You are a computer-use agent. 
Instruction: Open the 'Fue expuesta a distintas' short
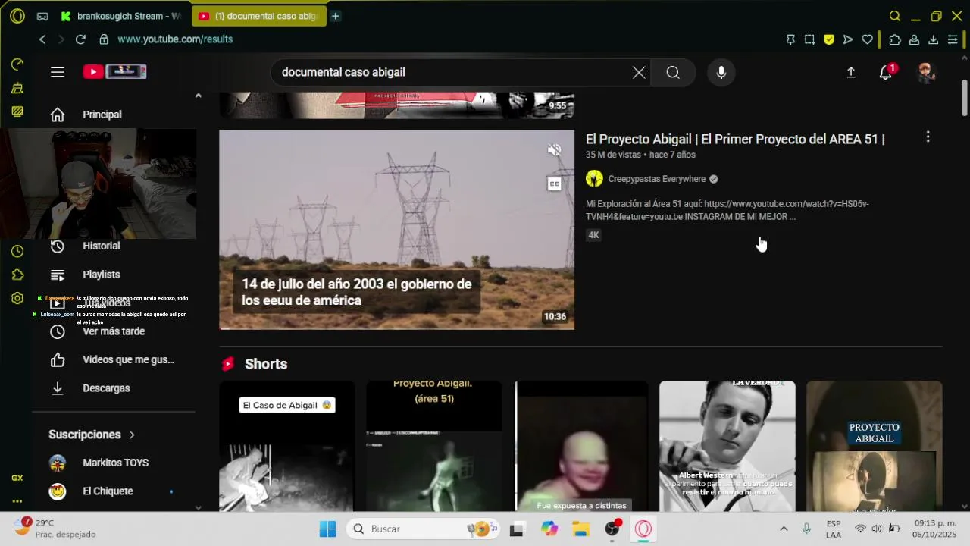pyautogui.click(x=581, y=446)
